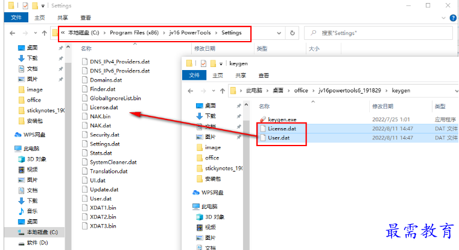Open the 文件 tab in Settings window
Viewport: 459px width, 250px height.
point(16,18)
